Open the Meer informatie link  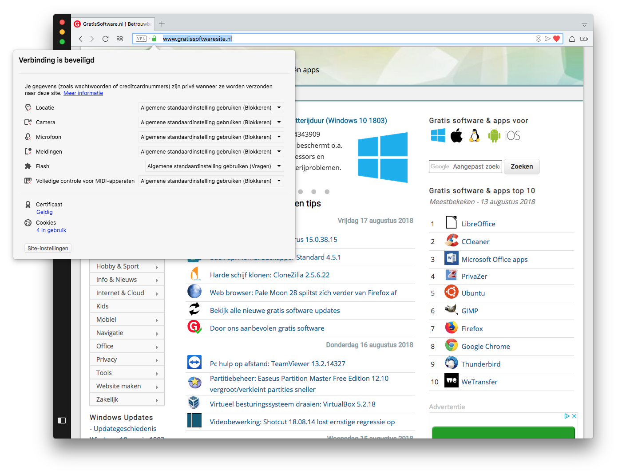point(83,93)
